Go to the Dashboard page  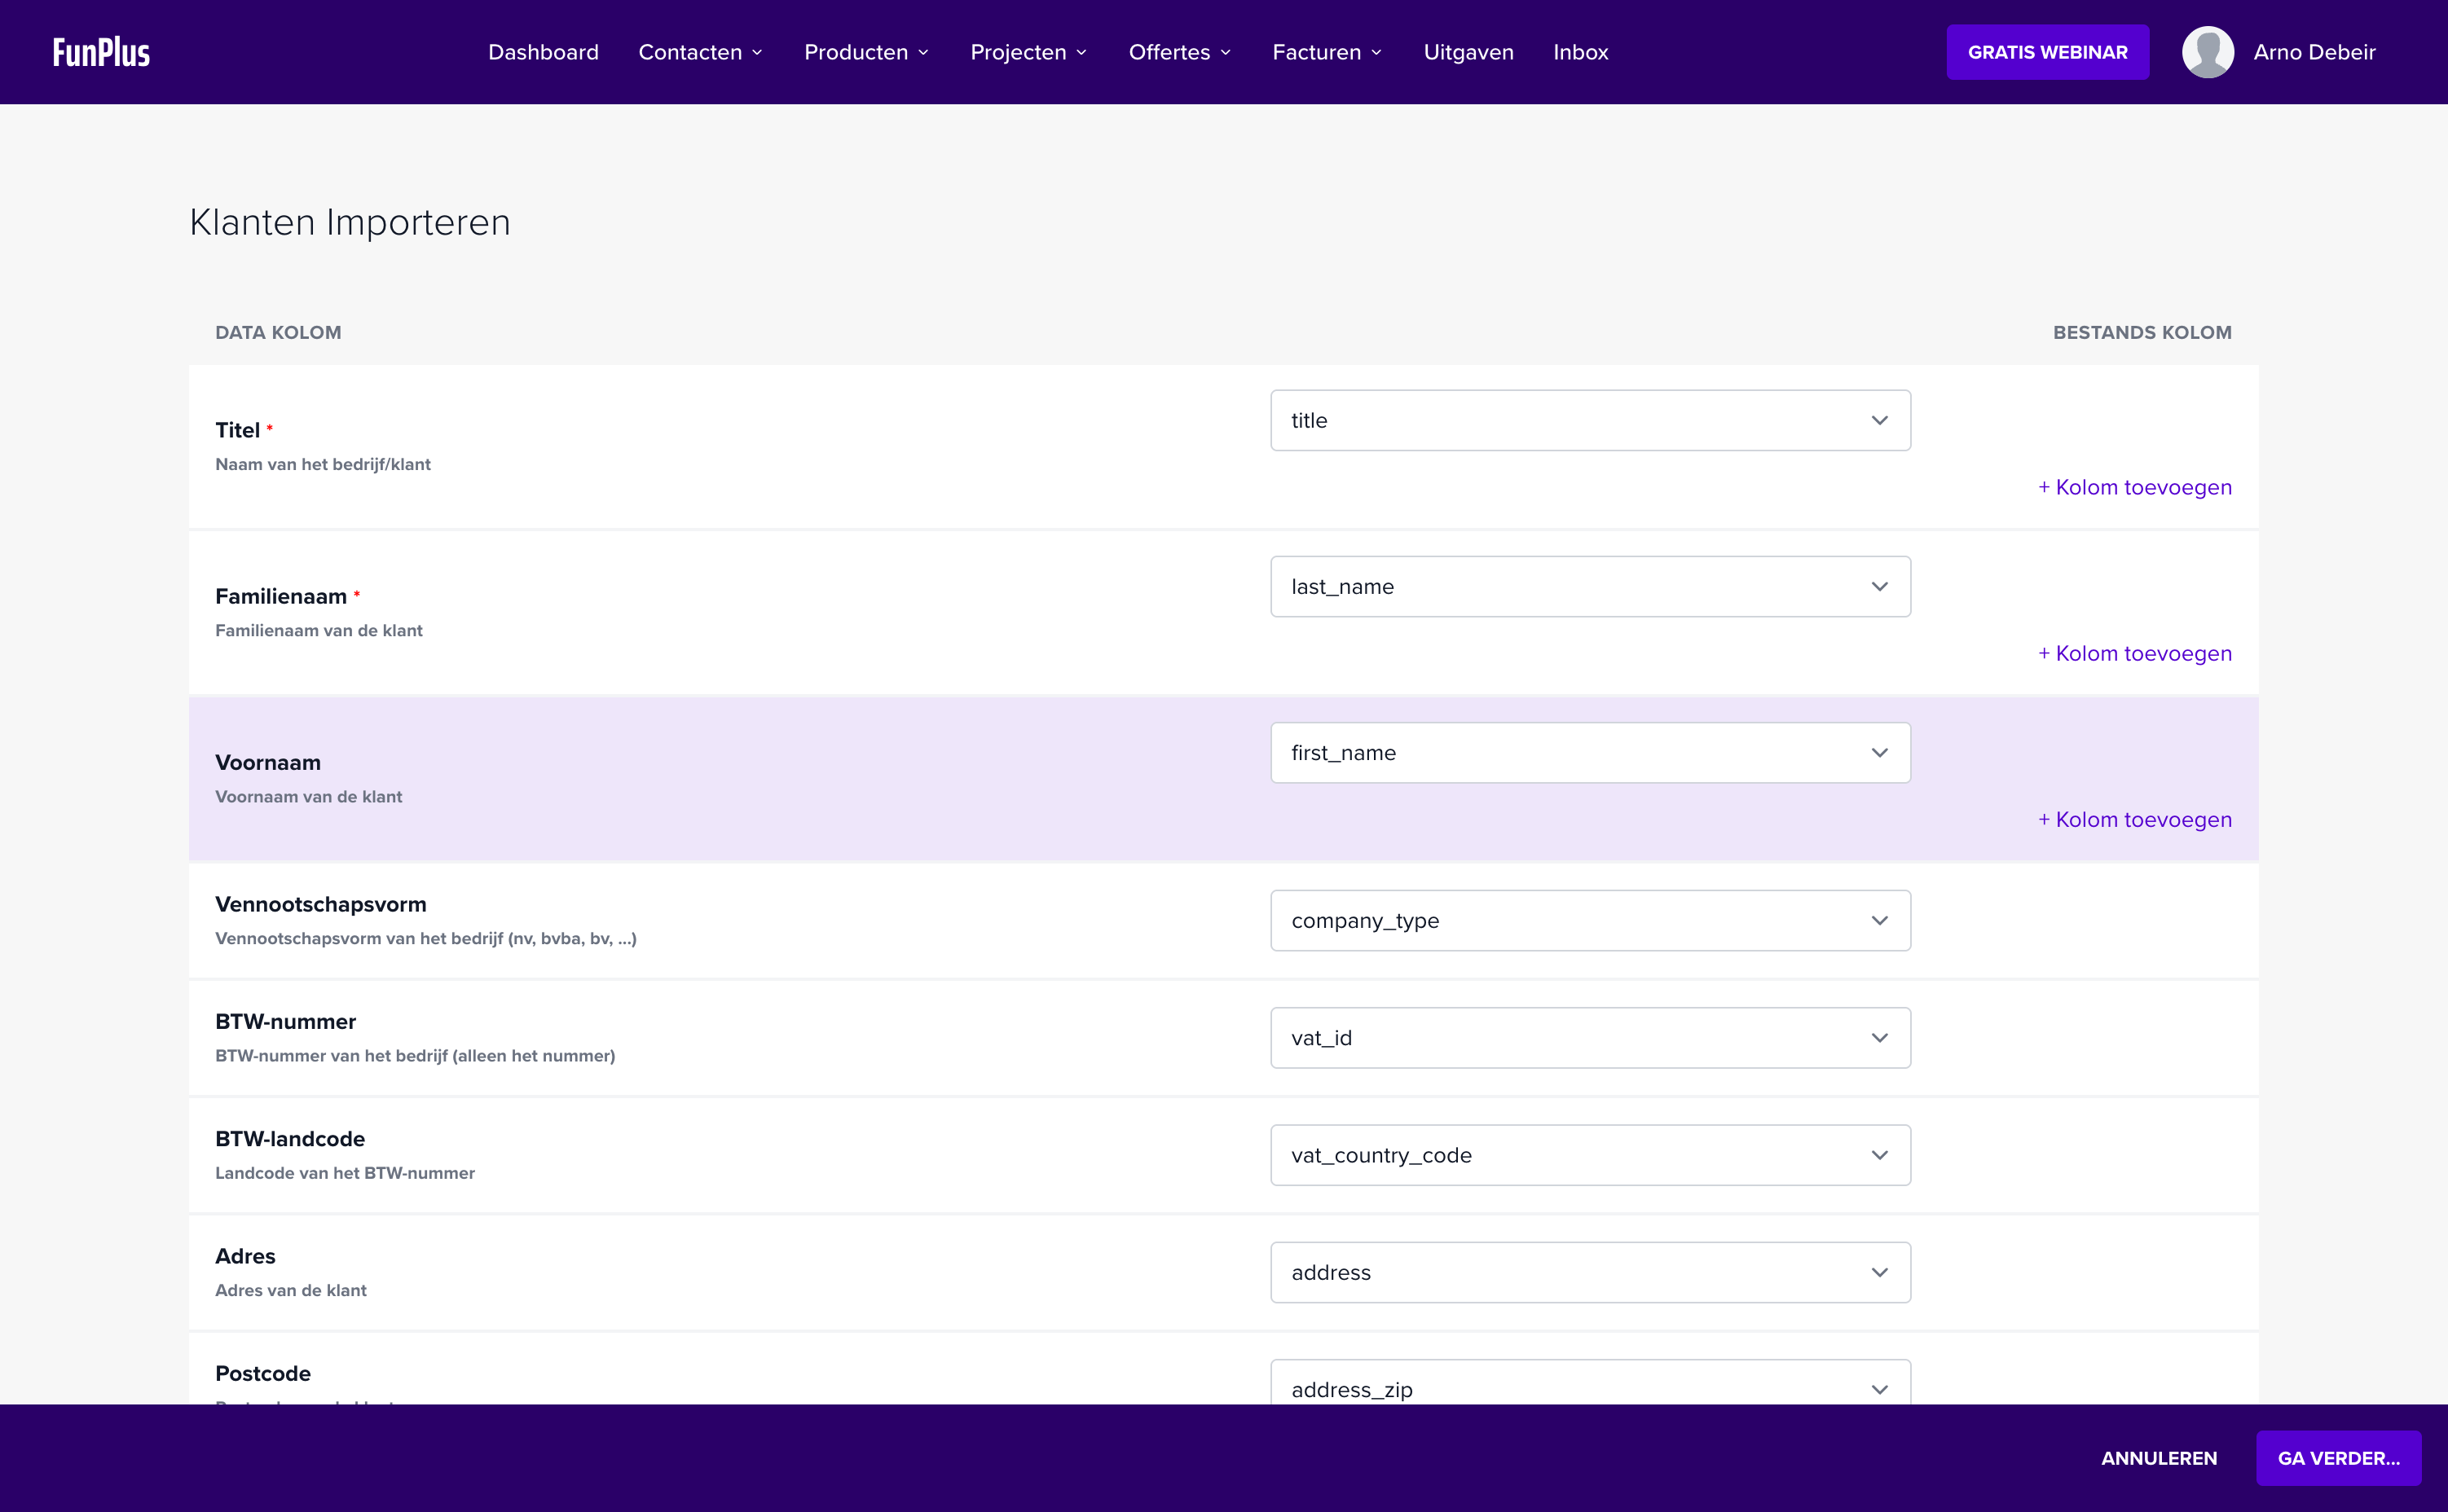click(x=543, y=52)
